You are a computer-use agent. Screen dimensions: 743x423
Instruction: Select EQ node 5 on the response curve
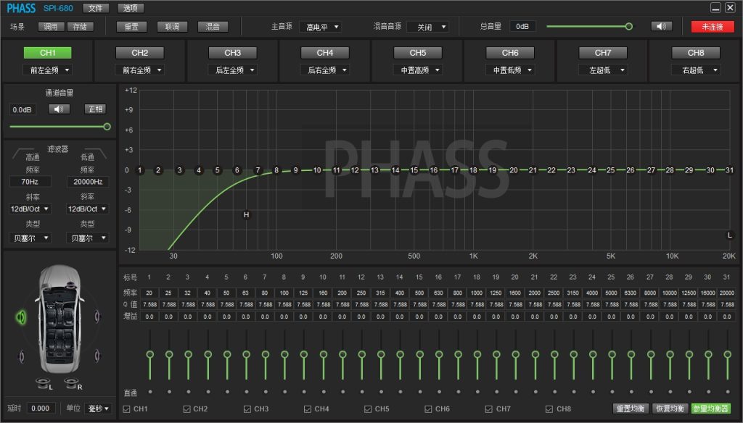click(x=218, y=170)
